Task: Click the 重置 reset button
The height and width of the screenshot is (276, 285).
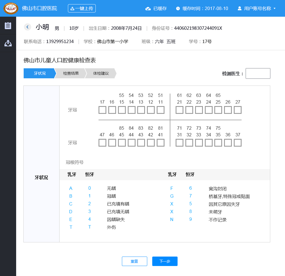Action: click(x=134, y=261)
